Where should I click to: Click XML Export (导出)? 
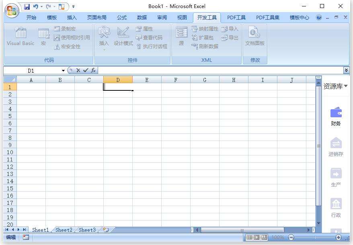click(230, 38)
